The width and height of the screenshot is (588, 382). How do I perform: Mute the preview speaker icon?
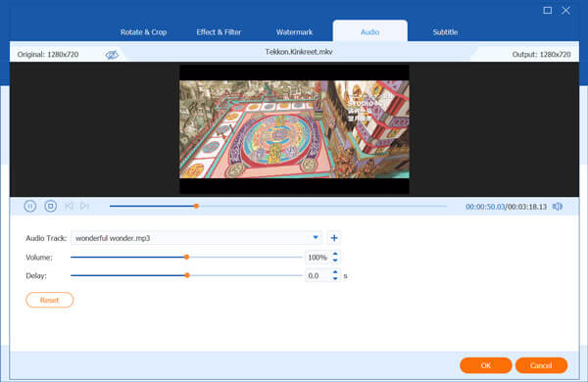pyautogui.click(x=558, y=207)
